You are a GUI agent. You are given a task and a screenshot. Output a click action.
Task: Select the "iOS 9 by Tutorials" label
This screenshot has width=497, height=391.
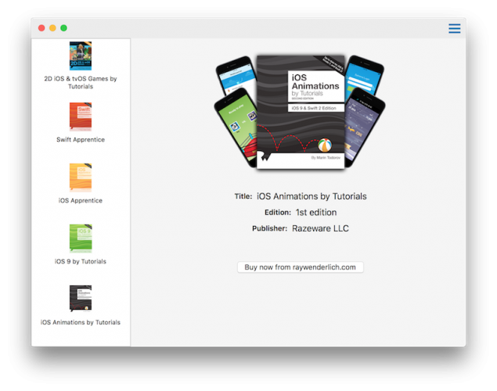80,262
